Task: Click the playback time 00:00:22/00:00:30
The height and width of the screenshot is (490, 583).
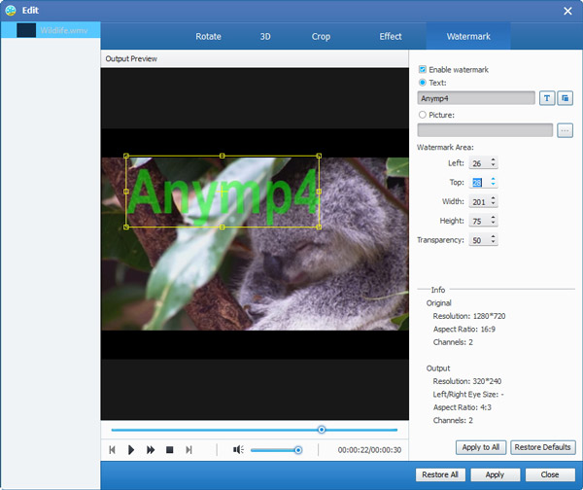Action: pyautogui.click(x=369, y=450)
